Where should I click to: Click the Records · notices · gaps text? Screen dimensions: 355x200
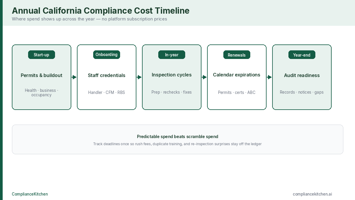coord(302,92)
